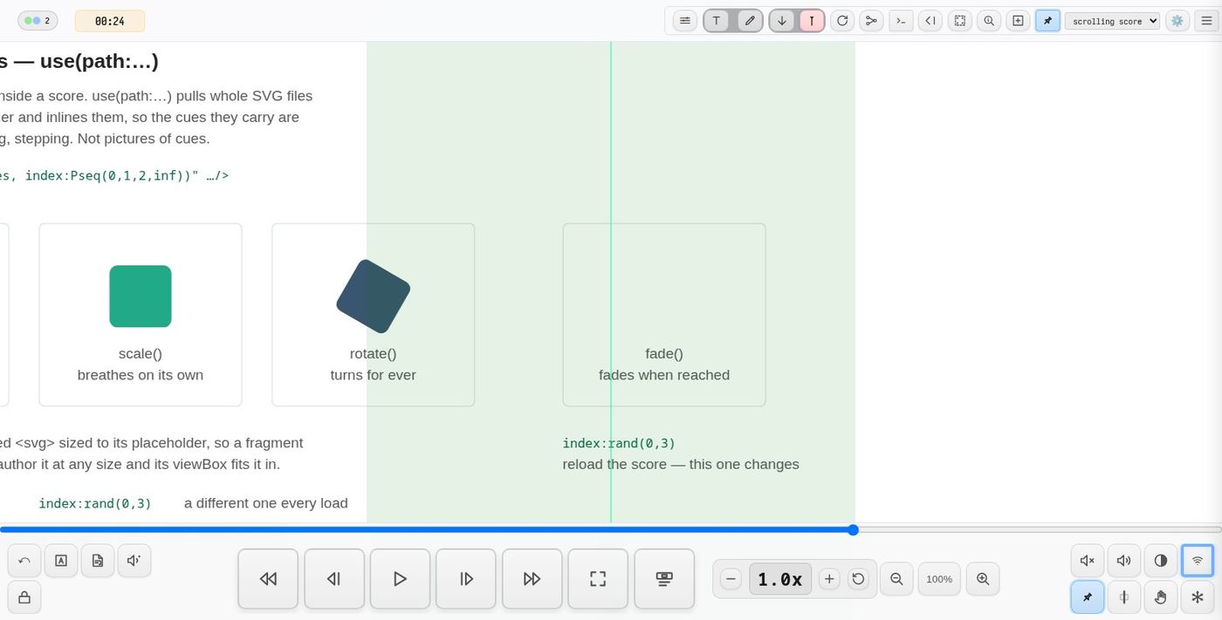Click the undo arrow icon
The height and width of the screenshot is (620, 1222).
tap(24, 561)
